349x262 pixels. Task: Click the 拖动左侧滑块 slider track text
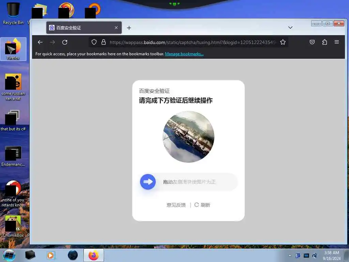click(189, 182)
